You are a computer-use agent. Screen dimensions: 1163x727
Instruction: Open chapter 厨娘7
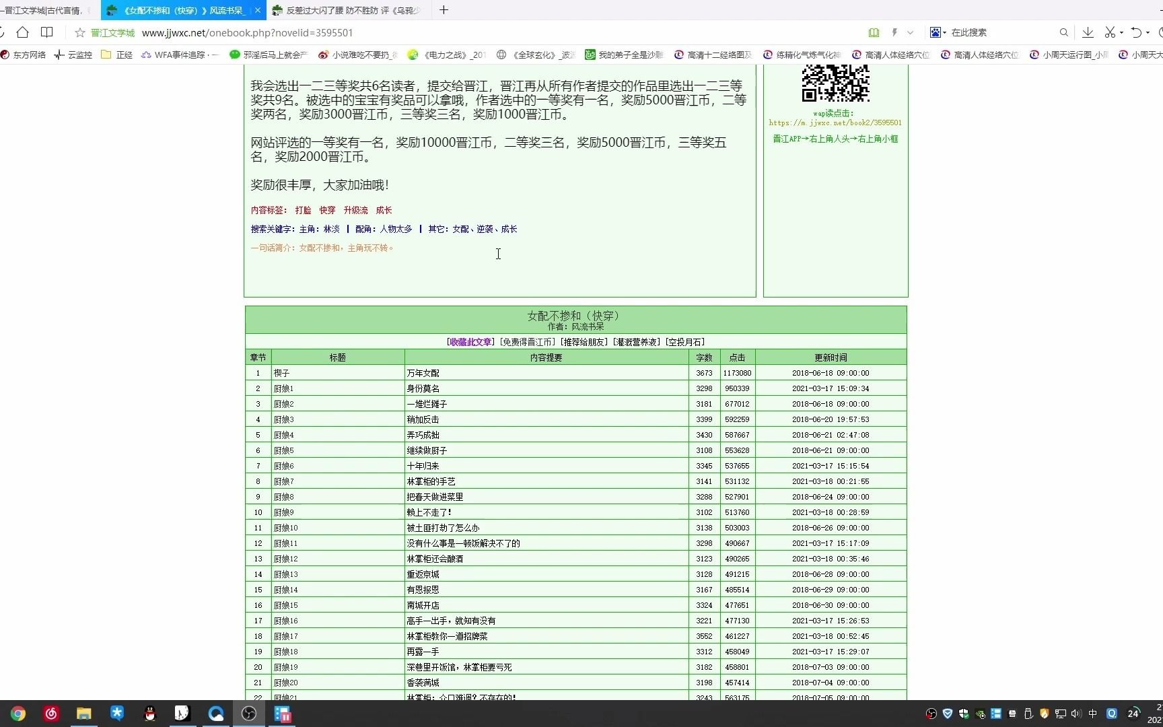[283, 481]
